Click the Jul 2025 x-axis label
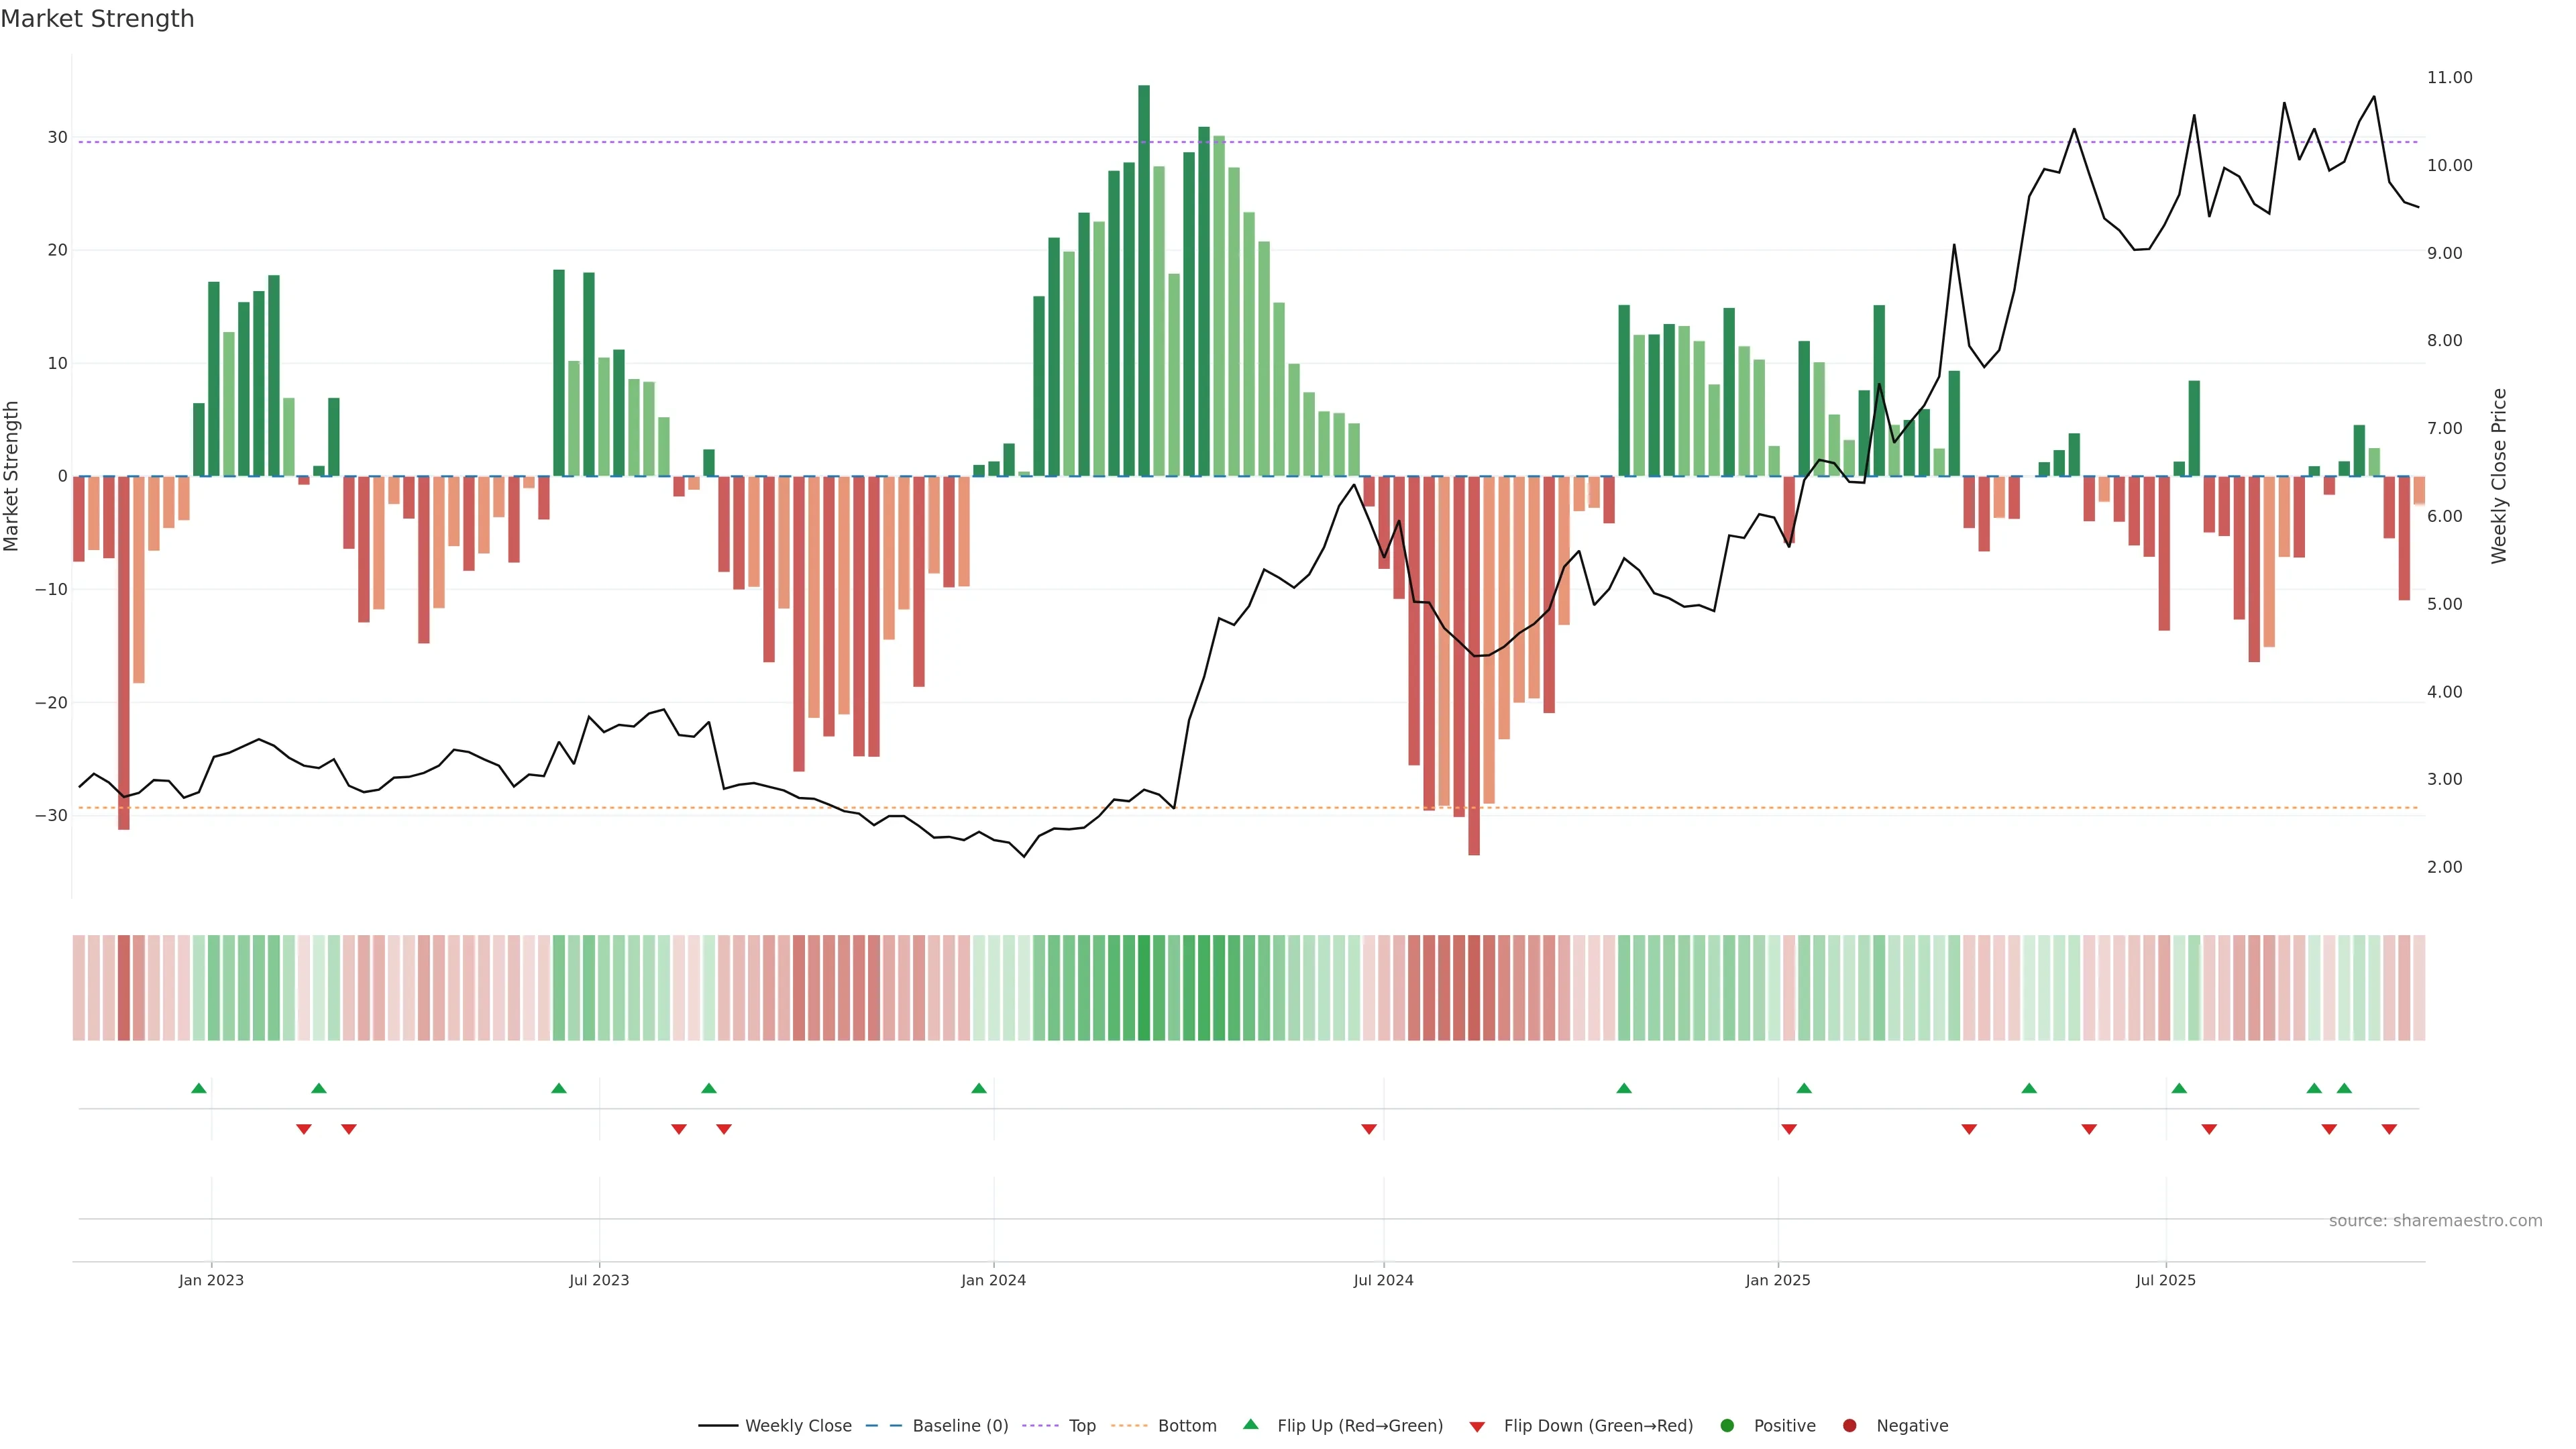 point(2165,1280)
